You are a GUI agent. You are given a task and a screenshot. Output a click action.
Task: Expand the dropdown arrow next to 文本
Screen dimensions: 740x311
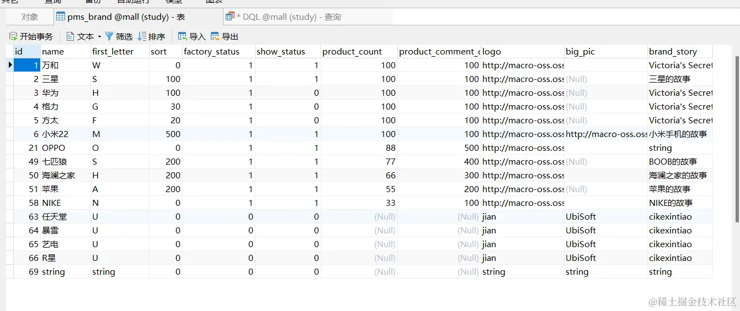coord(99,36)
